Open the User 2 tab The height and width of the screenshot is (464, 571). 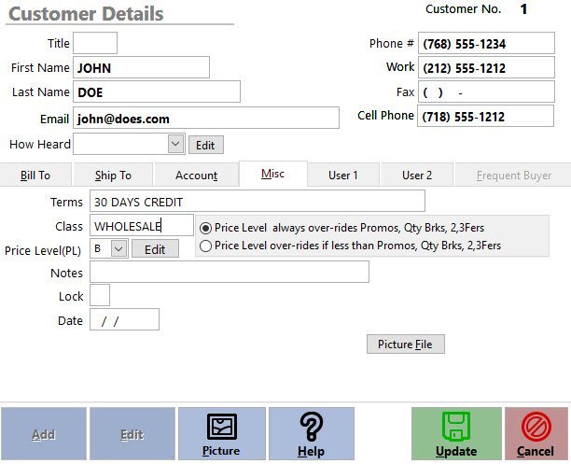pyautogui.click(x=417, y=176)
